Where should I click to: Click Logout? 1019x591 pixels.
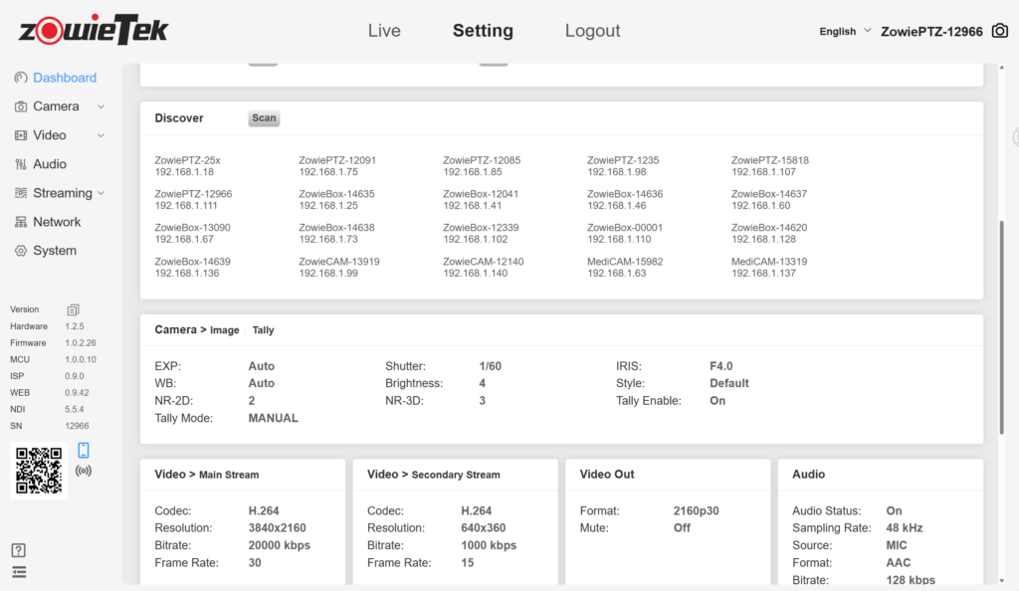(592, 31)
